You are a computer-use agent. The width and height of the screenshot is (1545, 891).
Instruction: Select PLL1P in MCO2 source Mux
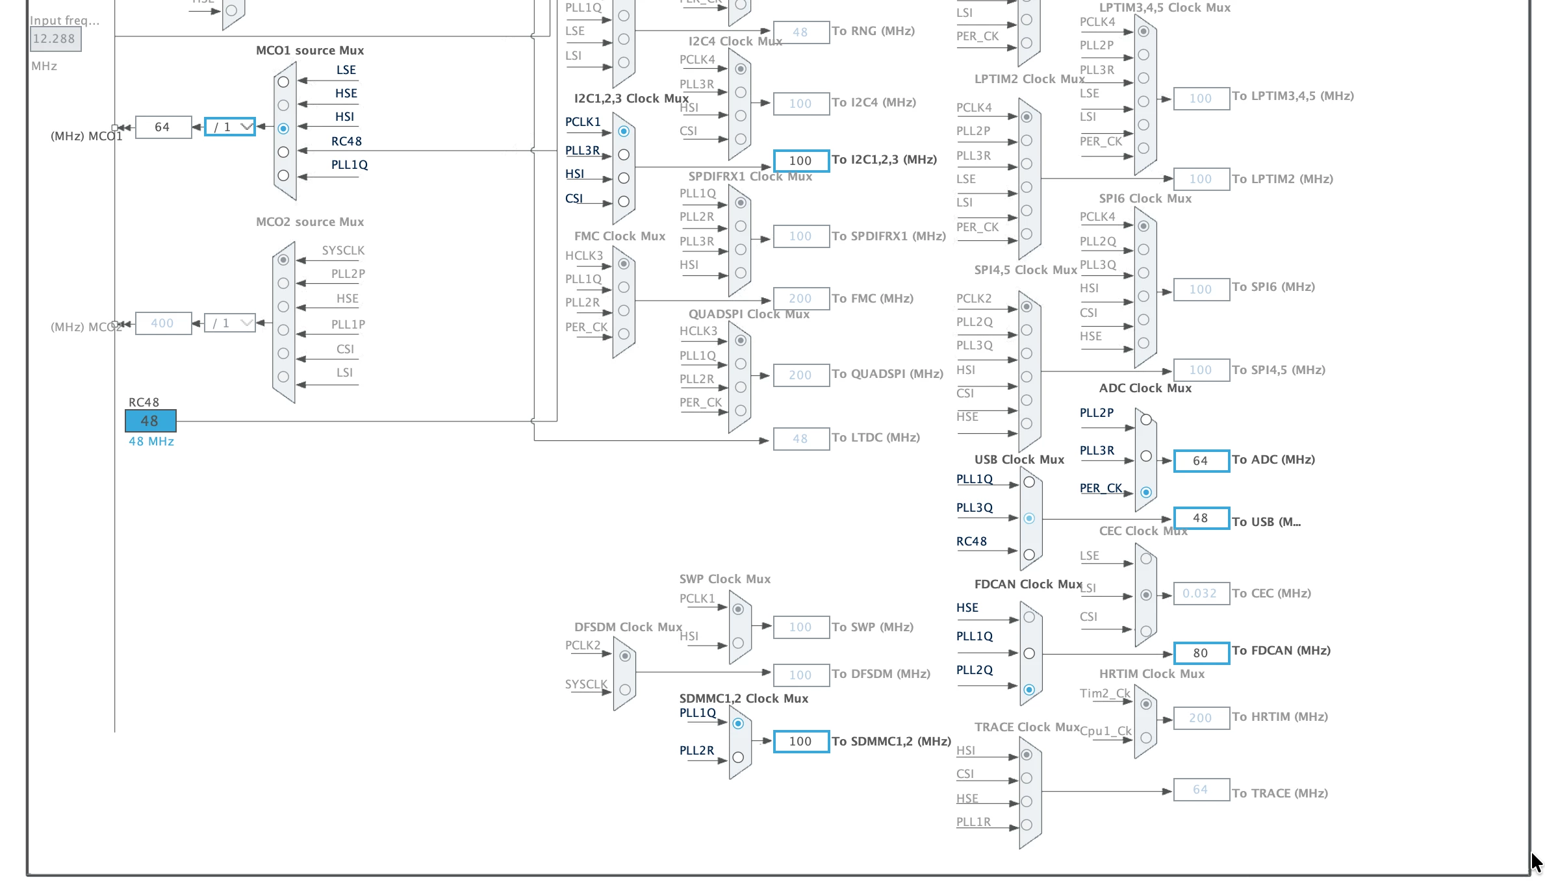coord(283,330)
